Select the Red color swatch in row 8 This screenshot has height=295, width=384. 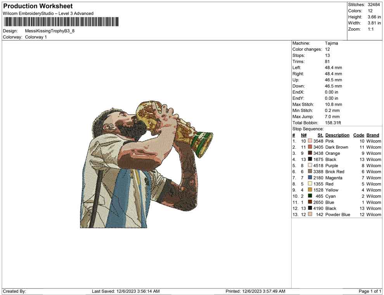click(x=310, y=184)
